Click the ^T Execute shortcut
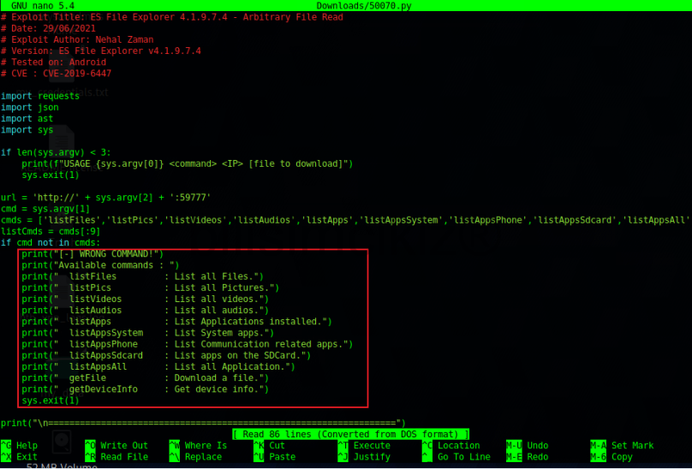Screen dimensions: 692x469 point(364,446)
